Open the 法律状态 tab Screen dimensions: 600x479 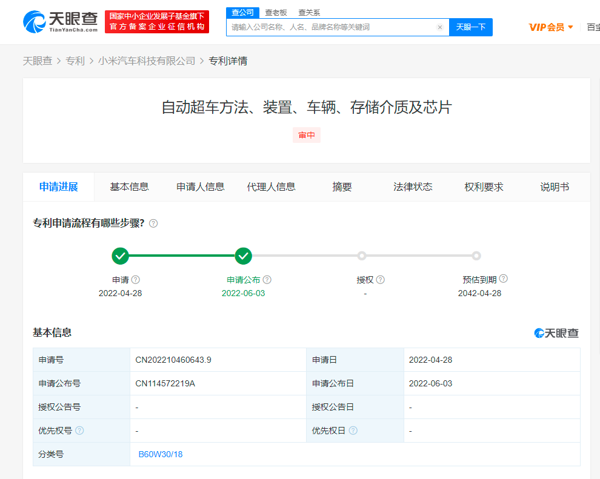pyautogui.click(x=412, y=187)
